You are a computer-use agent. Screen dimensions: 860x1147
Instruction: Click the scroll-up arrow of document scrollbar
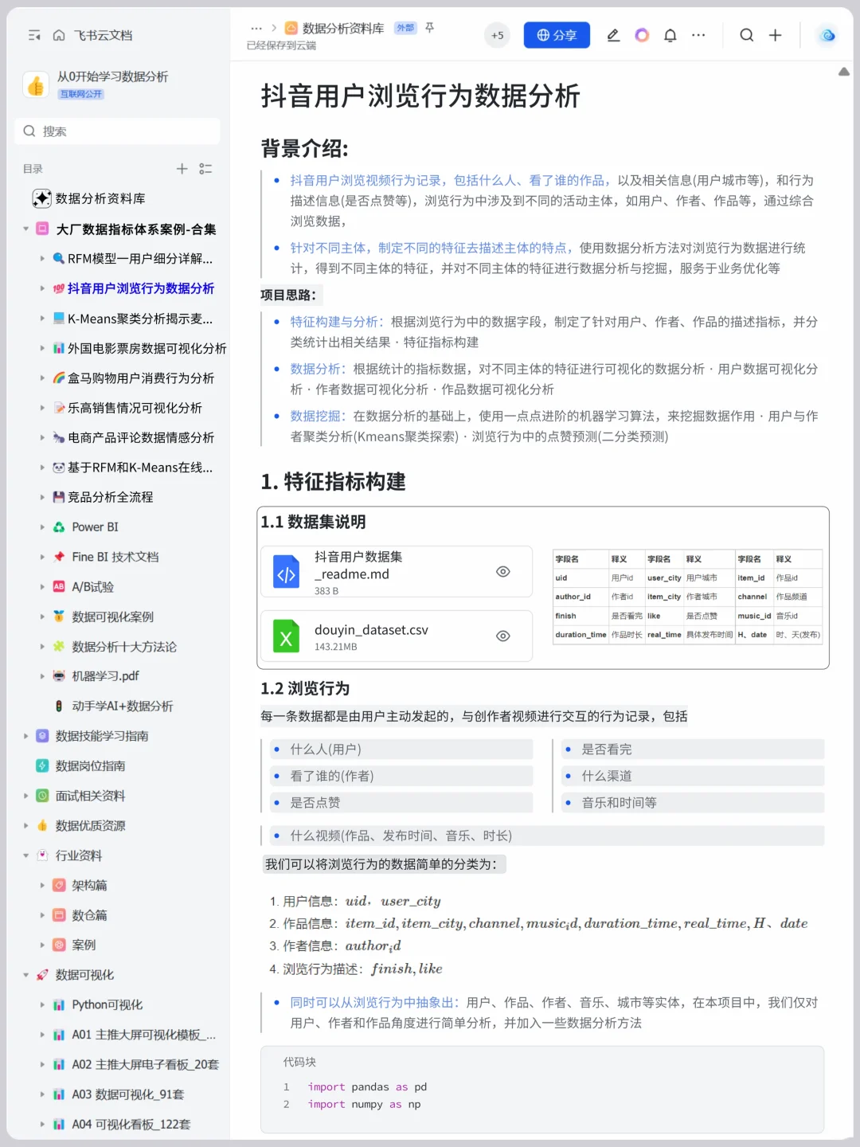(x=844, y=72)
